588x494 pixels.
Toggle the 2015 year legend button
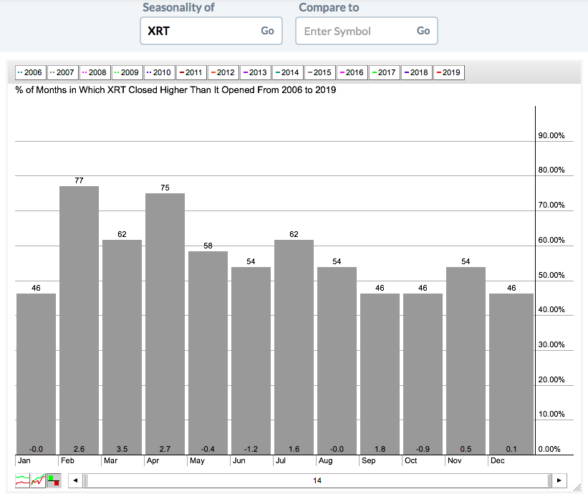(x=320, y=72)
